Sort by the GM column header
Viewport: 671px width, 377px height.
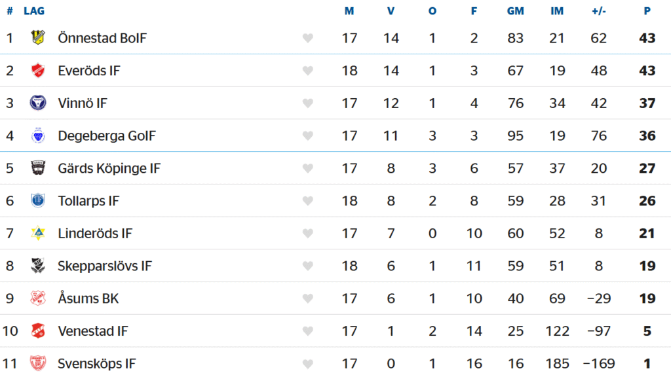click(x=515, y=11)
